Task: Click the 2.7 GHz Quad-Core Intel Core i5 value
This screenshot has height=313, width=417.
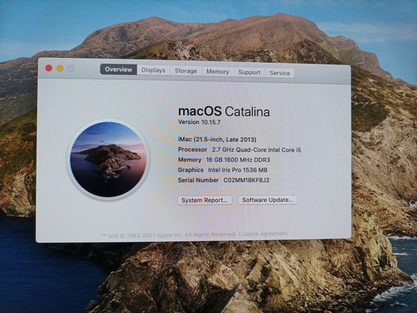Action: pyautogui.click(x=256, y=150)
